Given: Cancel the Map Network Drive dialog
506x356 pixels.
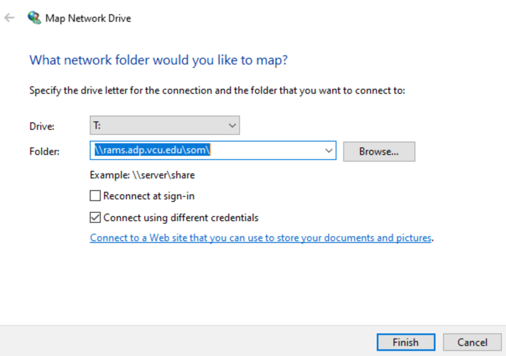Looking at the screenshot, I should [x=472, y=343].
